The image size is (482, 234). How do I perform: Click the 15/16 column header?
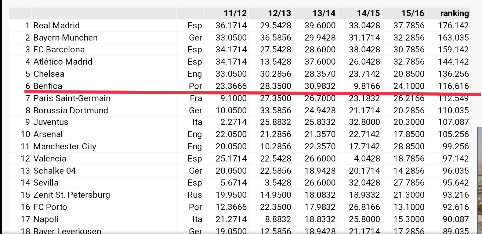tap(413, 13)
